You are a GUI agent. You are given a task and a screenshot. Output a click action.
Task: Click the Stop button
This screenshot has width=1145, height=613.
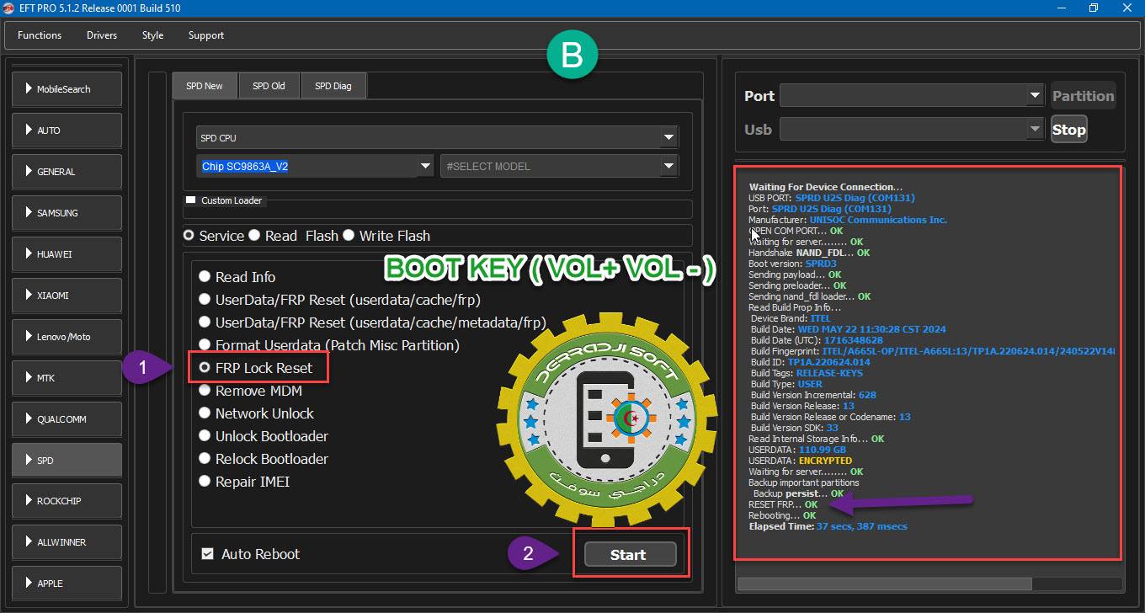click(x=1068, y=130)
